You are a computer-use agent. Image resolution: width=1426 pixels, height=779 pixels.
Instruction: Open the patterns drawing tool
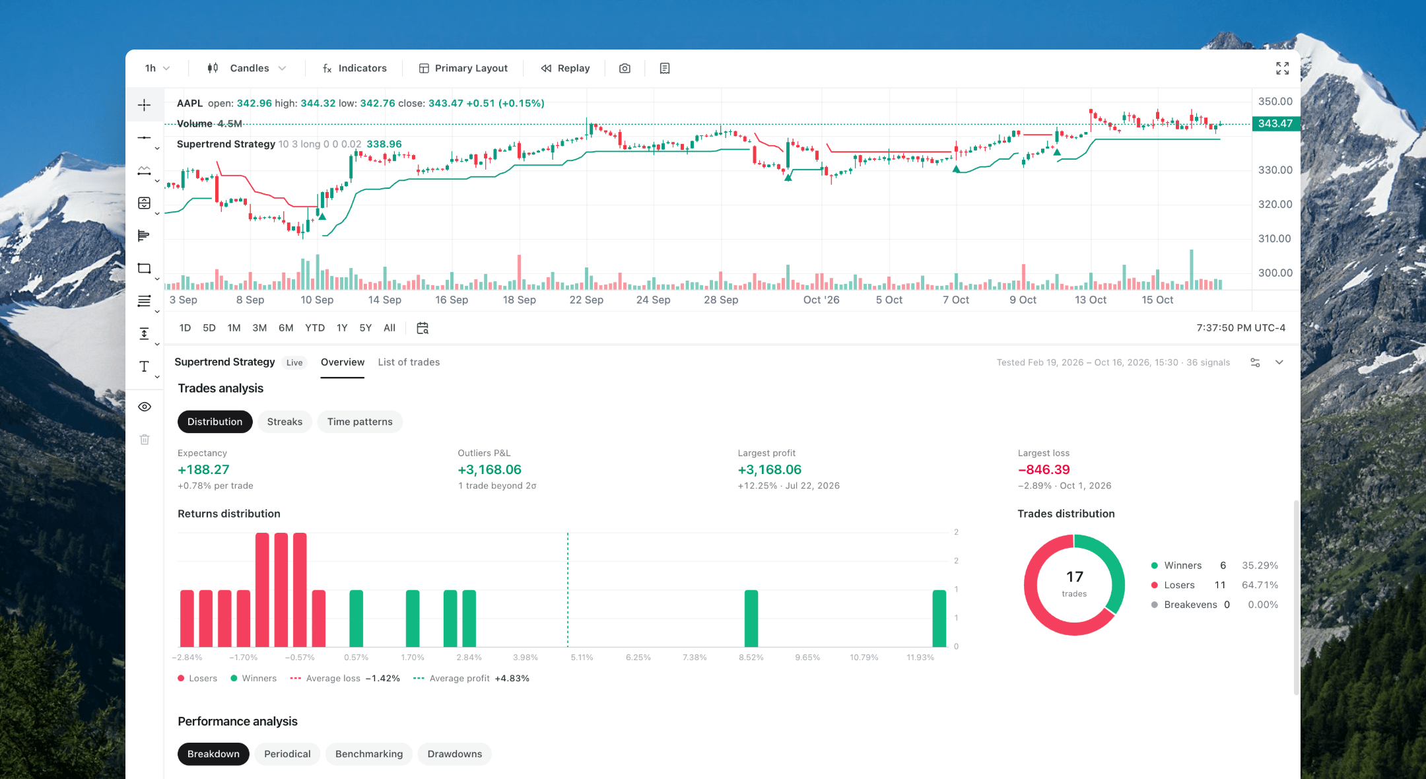click(144, 170)
